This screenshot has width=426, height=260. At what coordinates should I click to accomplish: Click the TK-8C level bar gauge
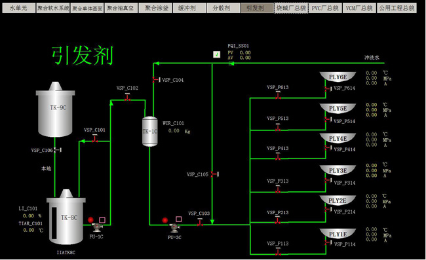click(54, 223)
